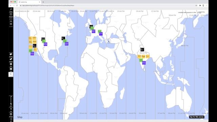Select the green card below Priya

coord(141,60)
